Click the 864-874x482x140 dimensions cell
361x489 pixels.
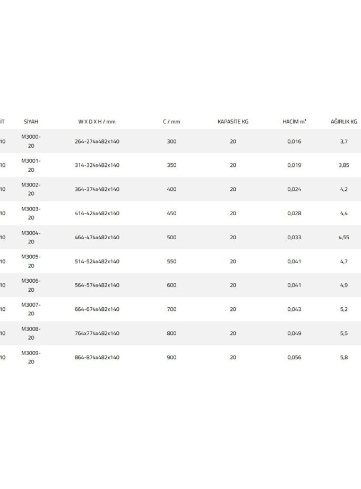click(x=97, y=357)
